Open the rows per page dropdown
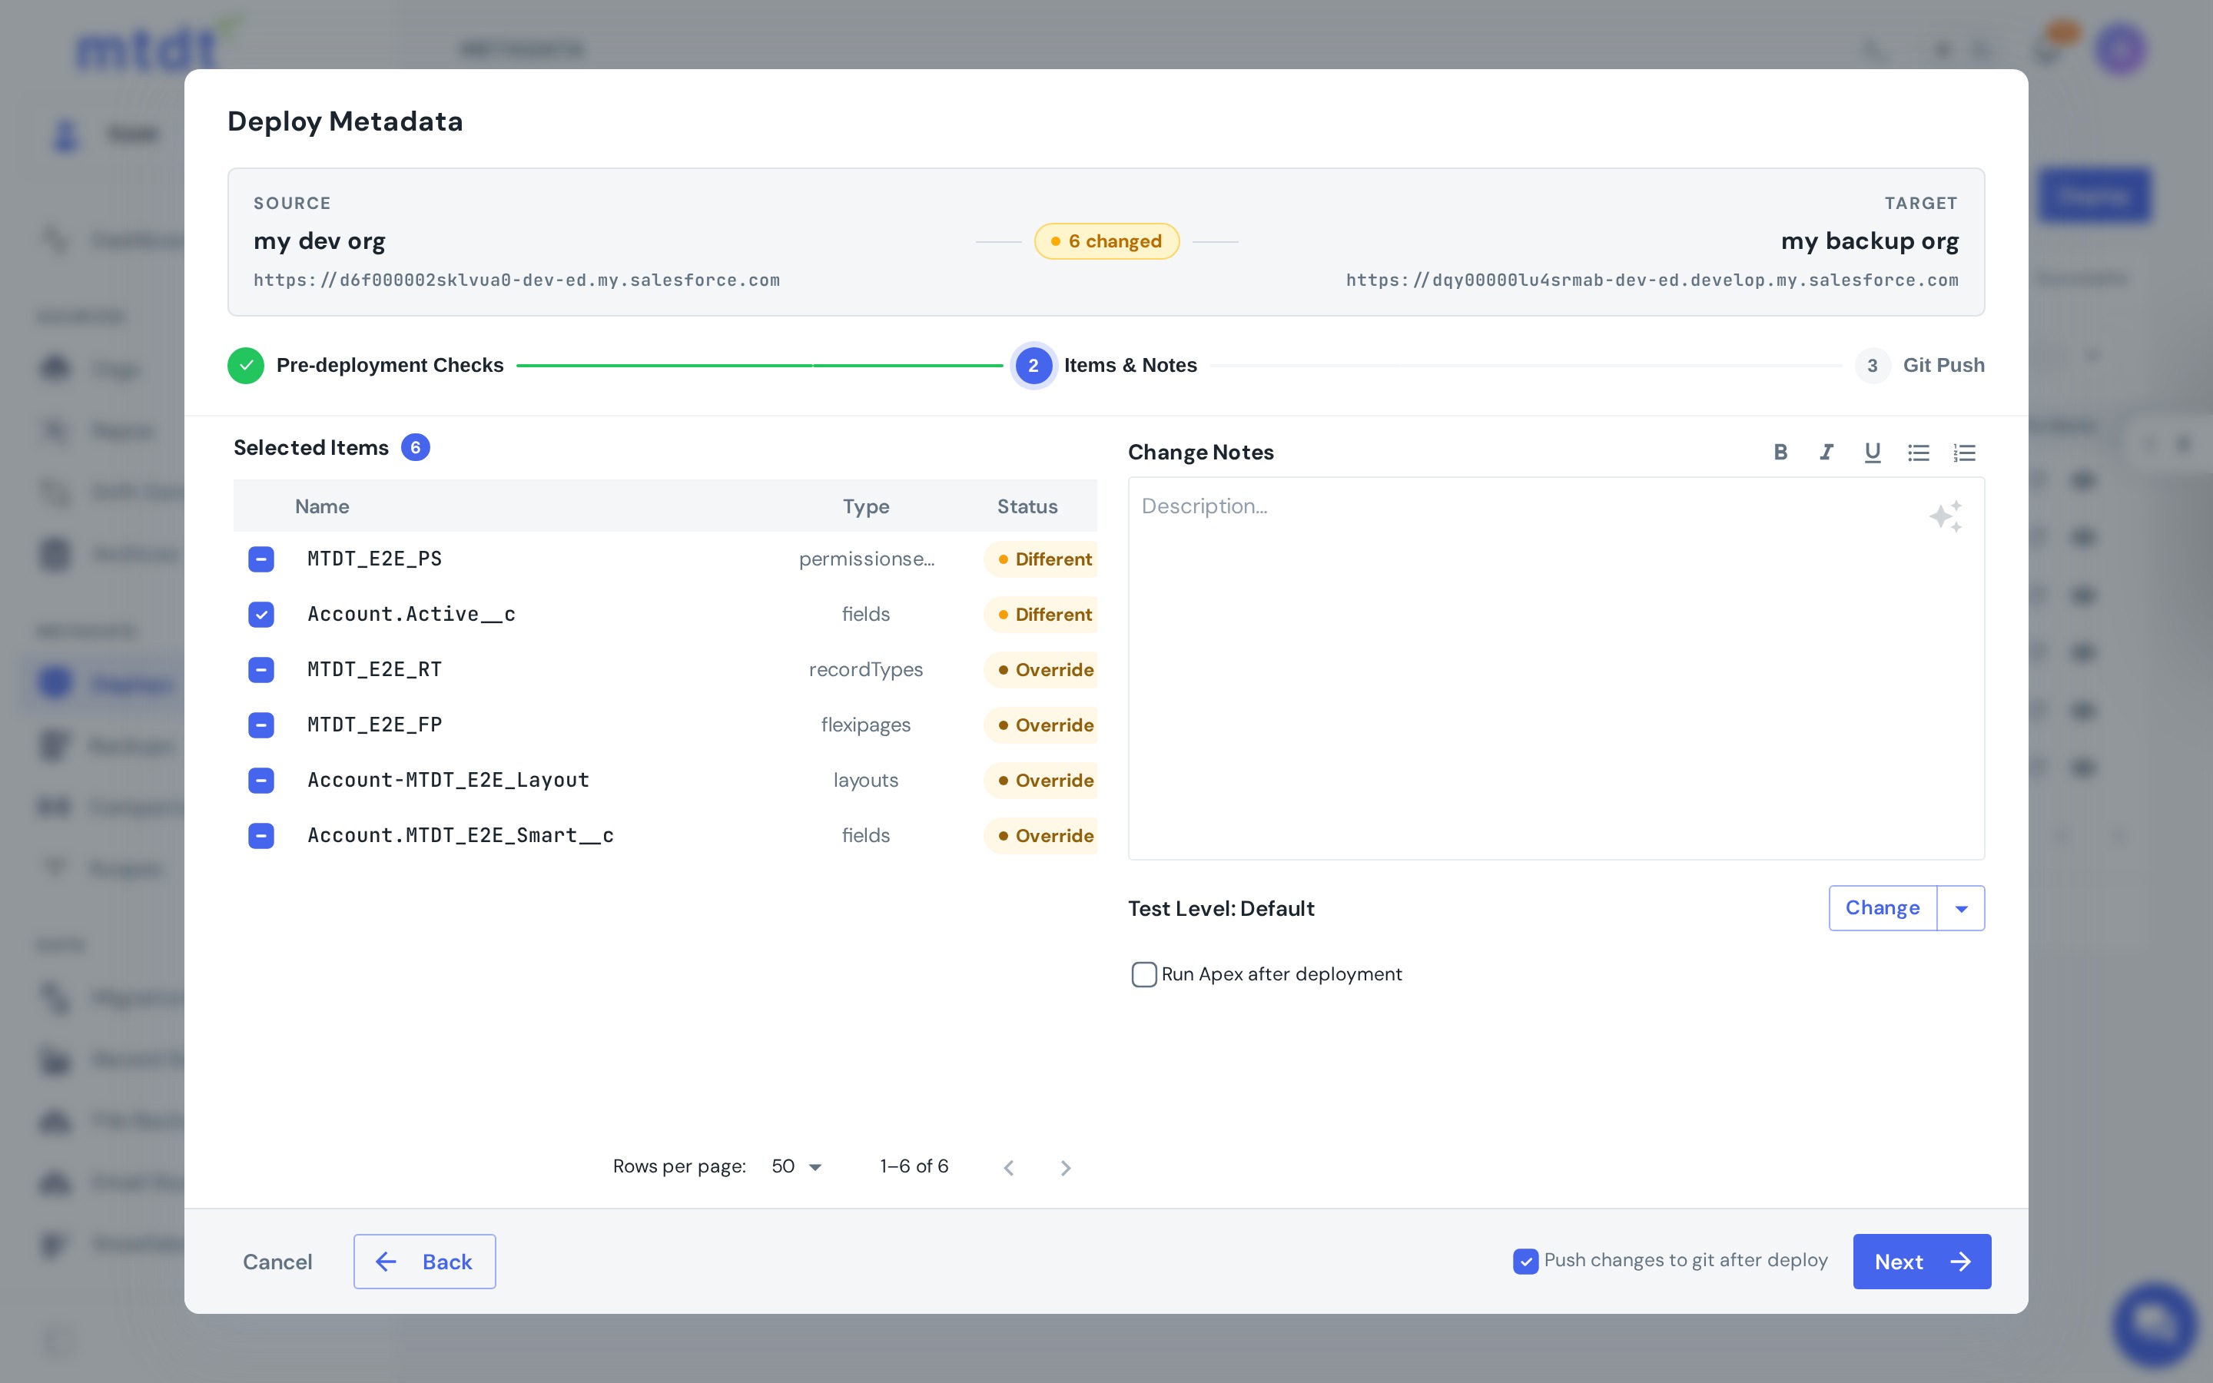2213x1383 pixels. 797,1166
